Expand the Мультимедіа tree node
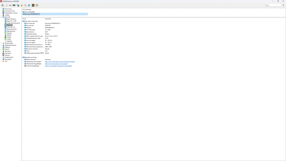 [1, 43]
